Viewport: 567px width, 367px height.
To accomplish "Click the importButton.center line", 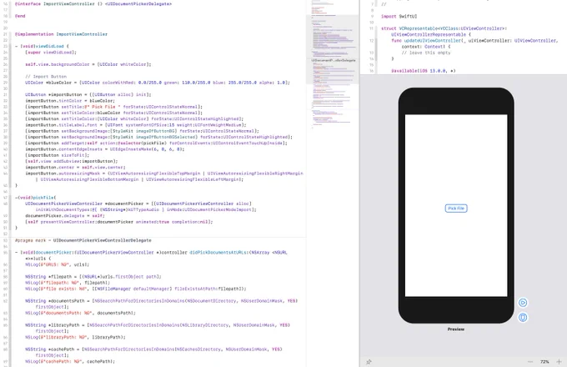I will (x=75, y=168).
